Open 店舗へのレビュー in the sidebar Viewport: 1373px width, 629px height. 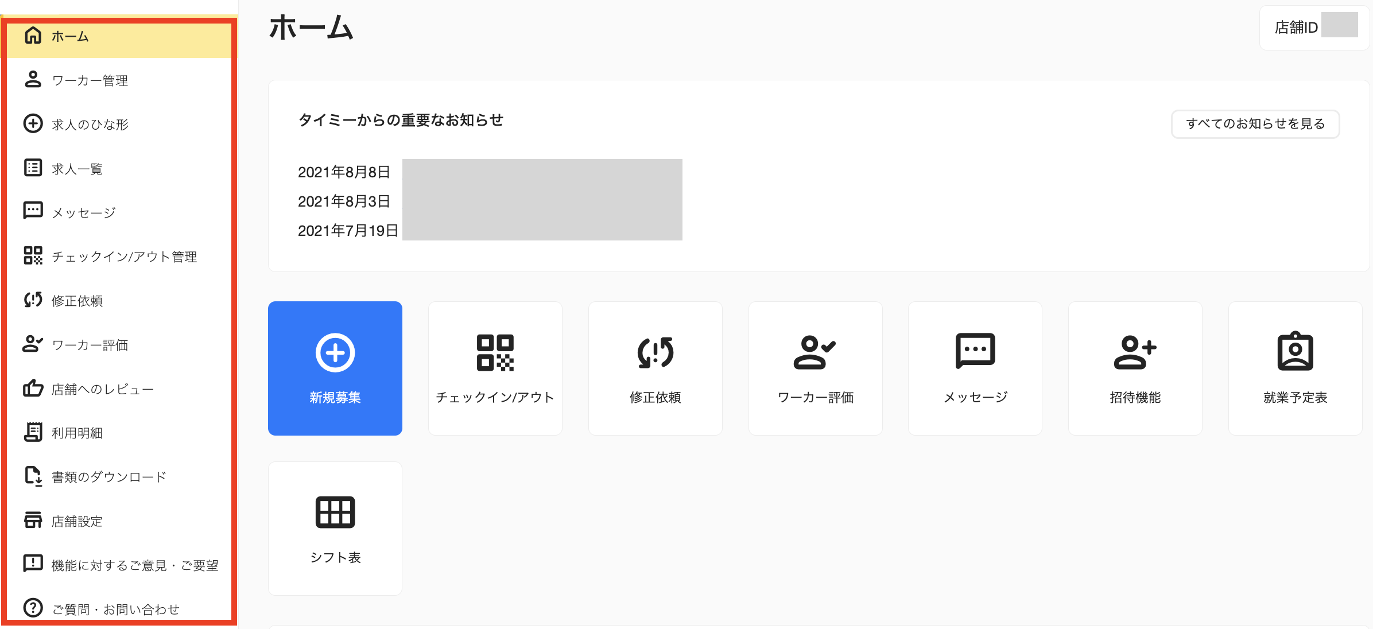(119, 389)
